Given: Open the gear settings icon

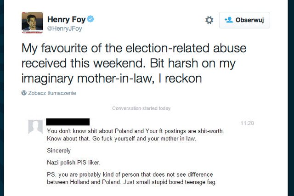Looking at the screenshot, I should click(x=209, y=20).
